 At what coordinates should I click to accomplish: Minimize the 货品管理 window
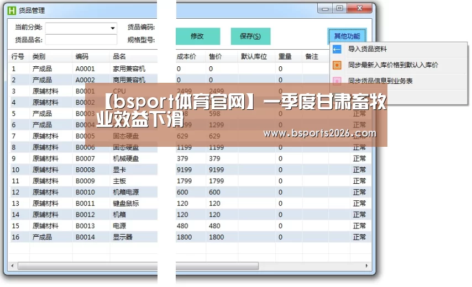[325, 8]
